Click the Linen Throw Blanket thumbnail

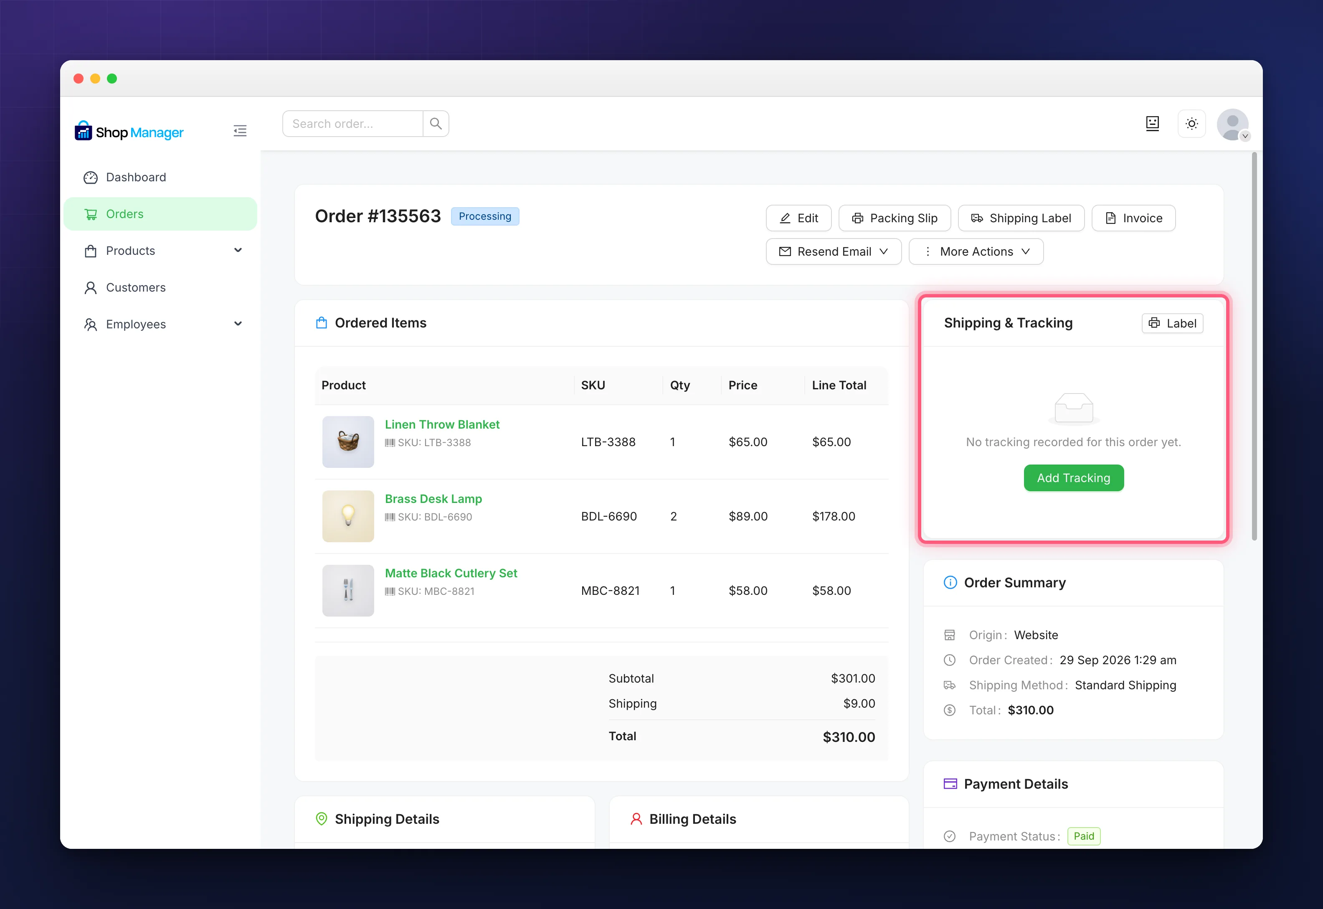click(348, 442)
